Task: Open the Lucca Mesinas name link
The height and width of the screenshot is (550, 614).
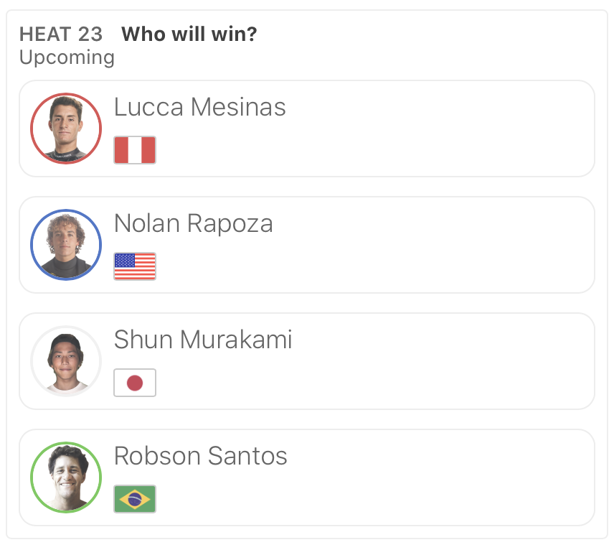Action: point(200,107)
